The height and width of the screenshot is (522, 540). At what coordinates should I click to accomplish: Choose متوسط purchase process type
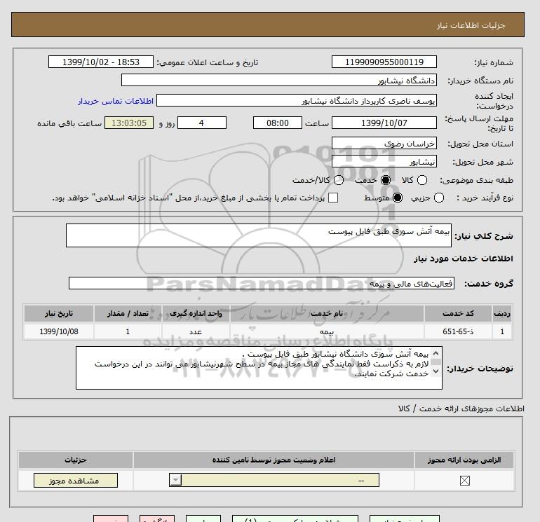coord(398,198)
